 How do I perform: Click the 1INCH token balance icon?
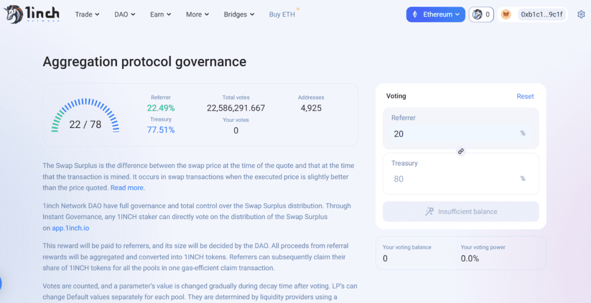coord(477,14)
